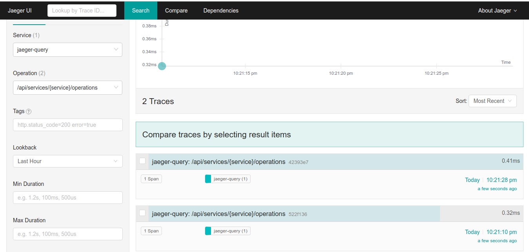Click the 10:21:25 pm axis label

click(436, 73)
